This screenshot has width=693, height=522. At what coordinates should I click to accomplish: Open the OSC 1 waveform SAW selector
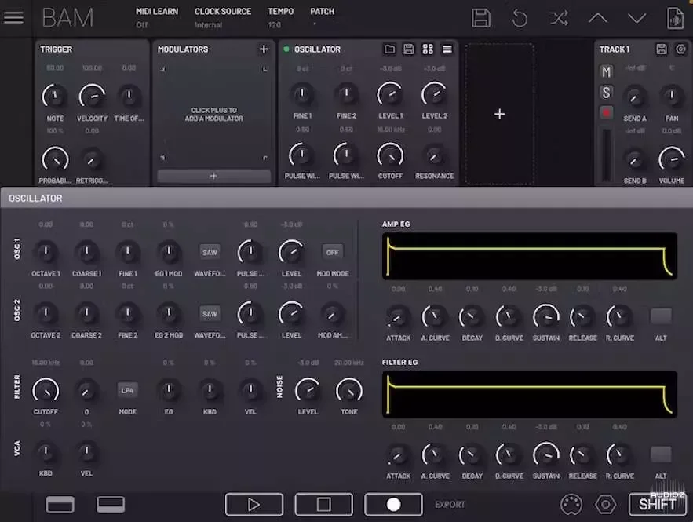210,253
